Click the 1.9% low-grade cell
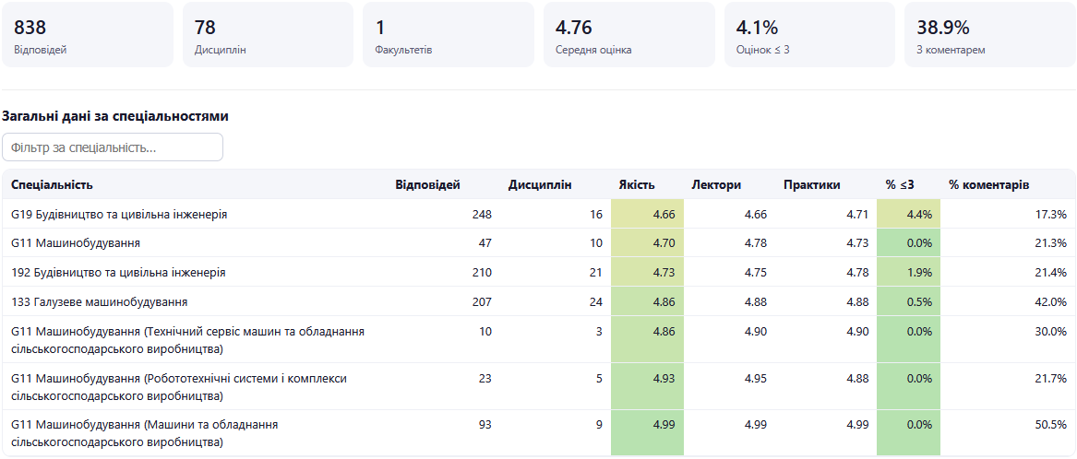This screenshot has width=1077, height=459. (908, 273)
